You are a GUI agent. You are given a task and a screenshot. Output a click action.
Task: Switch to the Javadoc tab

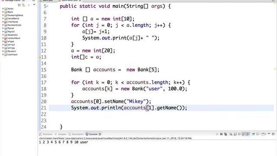coord(61,134)
